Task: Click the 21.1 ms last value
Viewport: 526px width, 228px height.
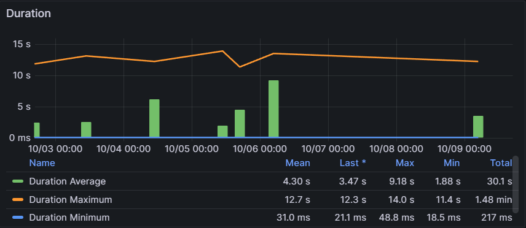Action: coord(350,218)
